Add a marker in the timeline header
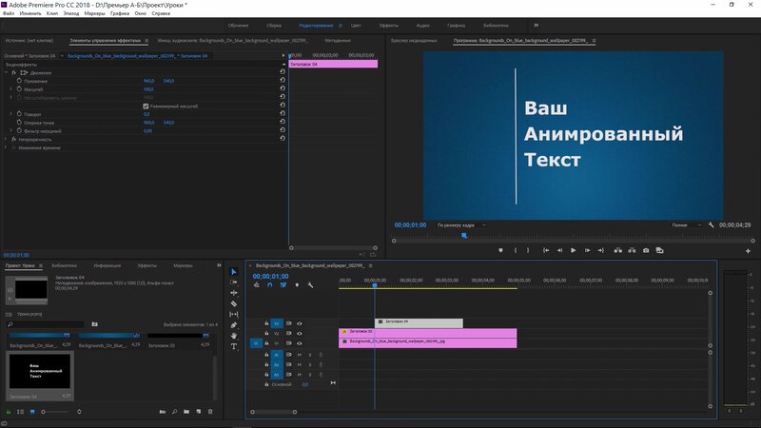This screenshot has width=761, height=428. (297, 284)
